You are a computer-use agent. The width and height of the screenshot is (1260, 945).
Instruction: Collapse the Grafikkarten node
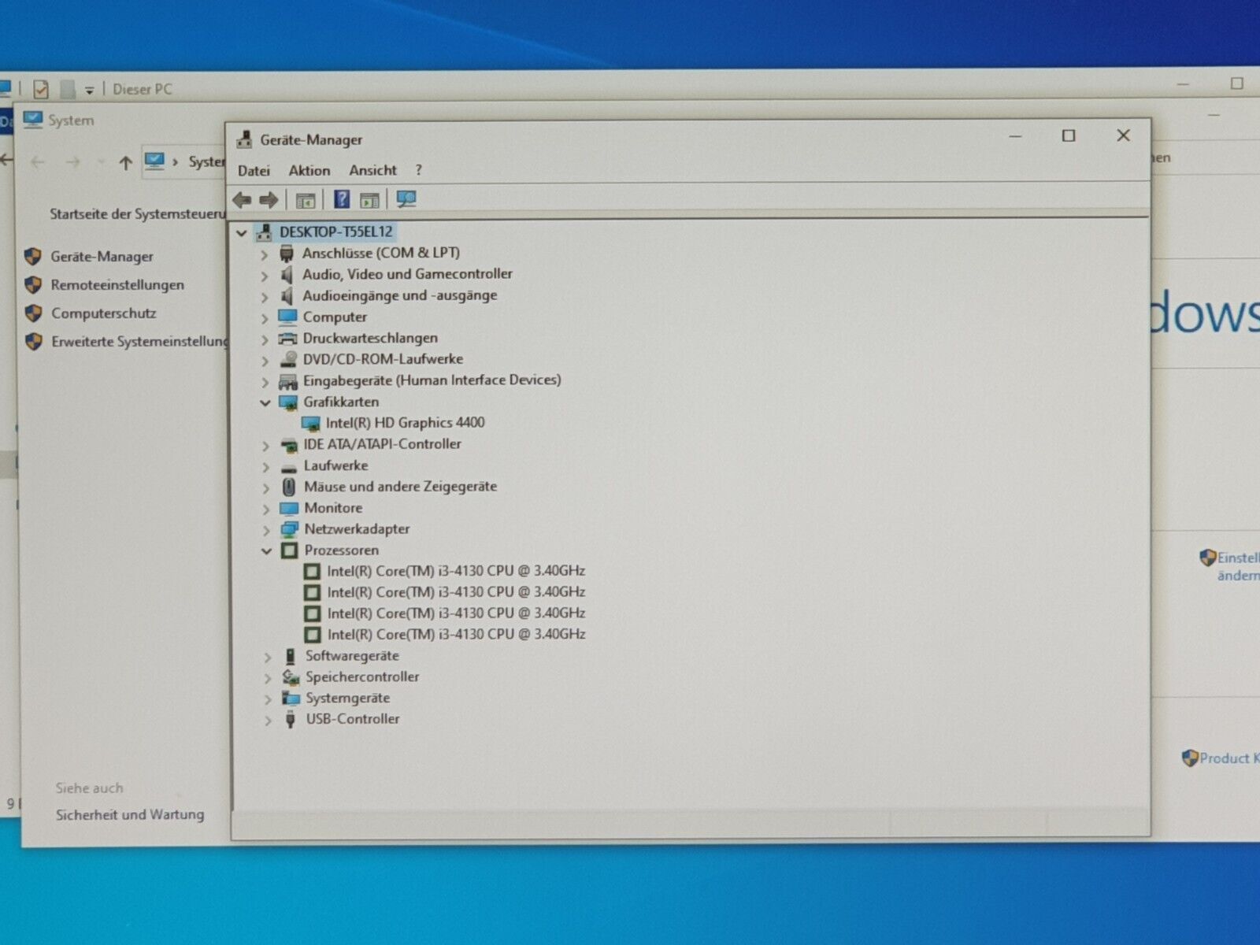[265, 402]
